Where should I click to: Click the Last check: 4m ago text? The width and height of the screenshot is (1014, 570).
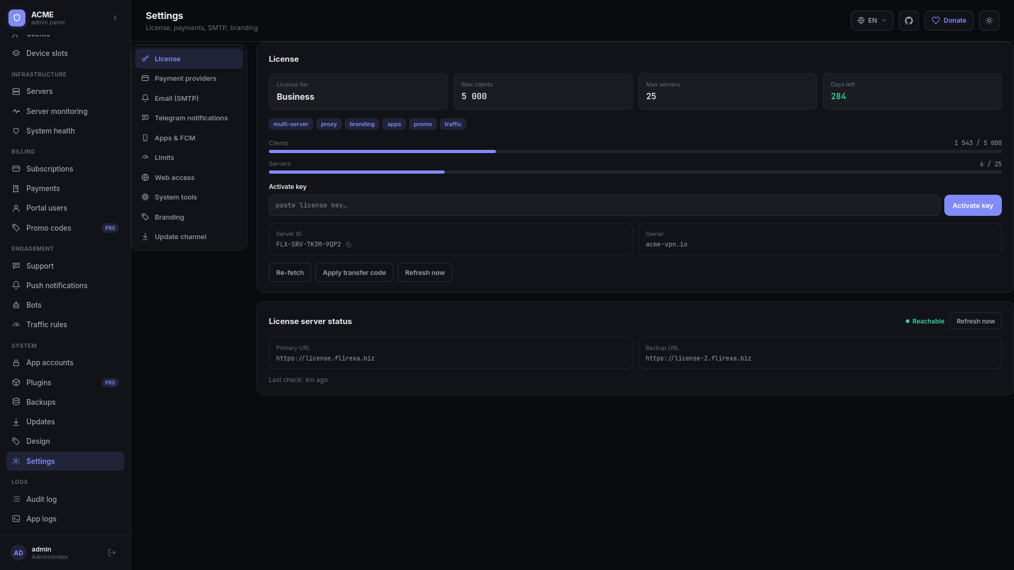pos(298,380)
